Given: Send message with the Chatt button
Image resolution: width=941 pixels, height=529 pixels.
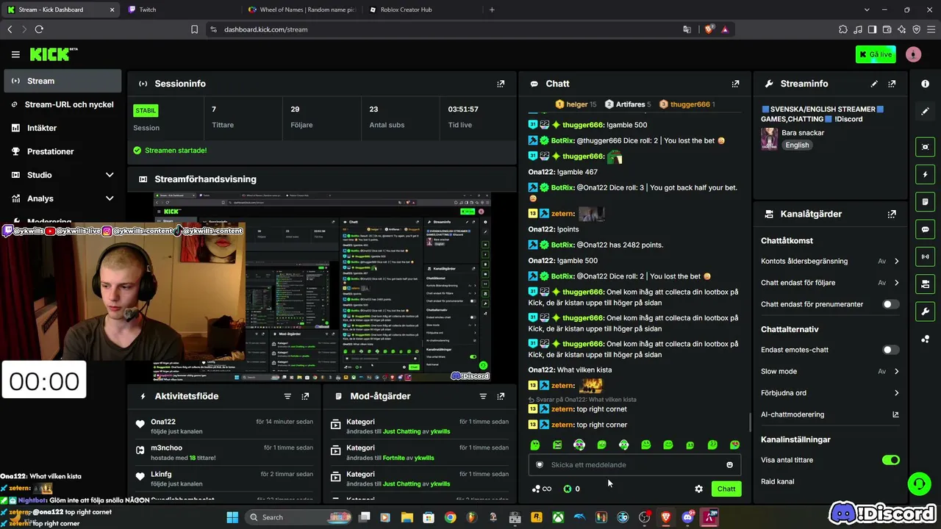Looking at the screenshot, I should [x=726, y=489].
